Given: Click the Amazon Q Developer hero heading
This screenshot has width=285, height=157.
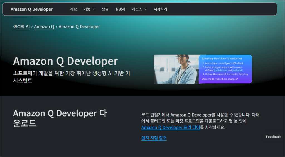Looking at the screenshot, I should [65, 61].
